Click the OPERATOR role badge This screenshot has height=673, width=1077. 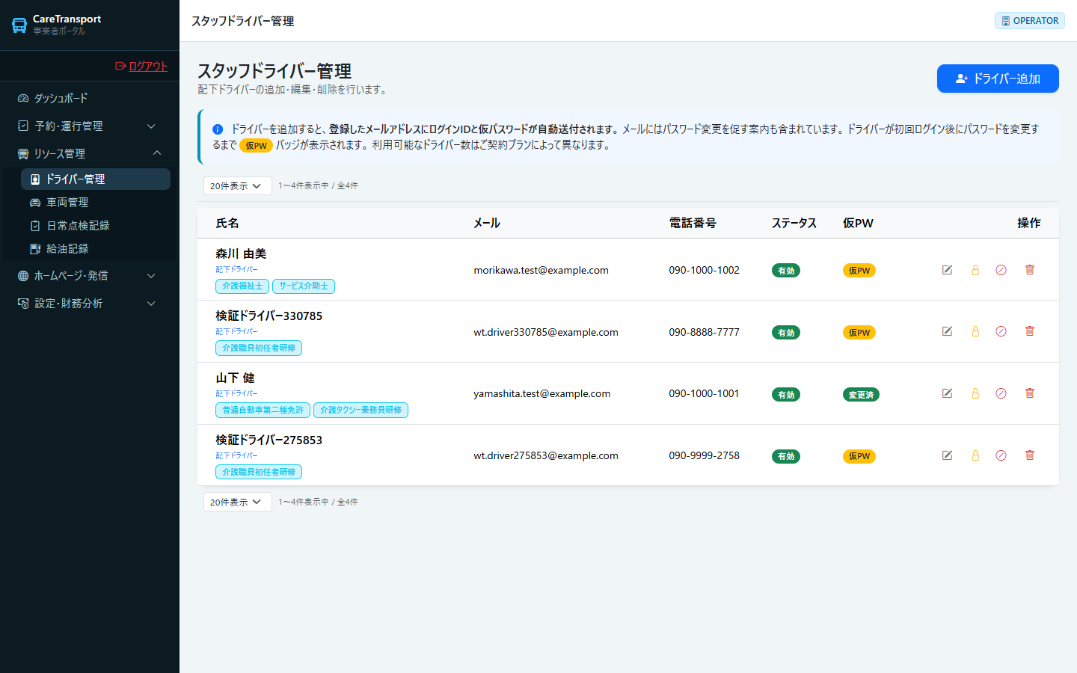[x=1030, y=21]
